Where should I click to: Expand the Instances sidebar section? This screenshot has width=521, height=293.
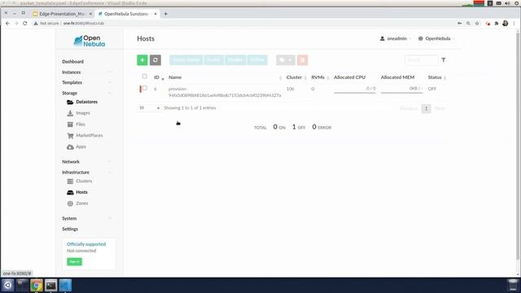click(x=86, y=72)
